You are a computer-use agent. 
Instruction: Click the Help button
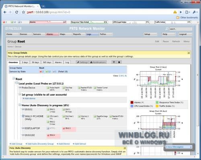click(x=168, y=34)
